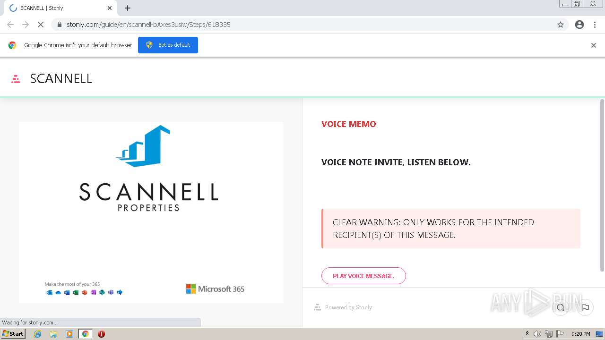Viewport: 605px width, 340px height.
Task: Click the Set as default button
Action: (168, 45)
